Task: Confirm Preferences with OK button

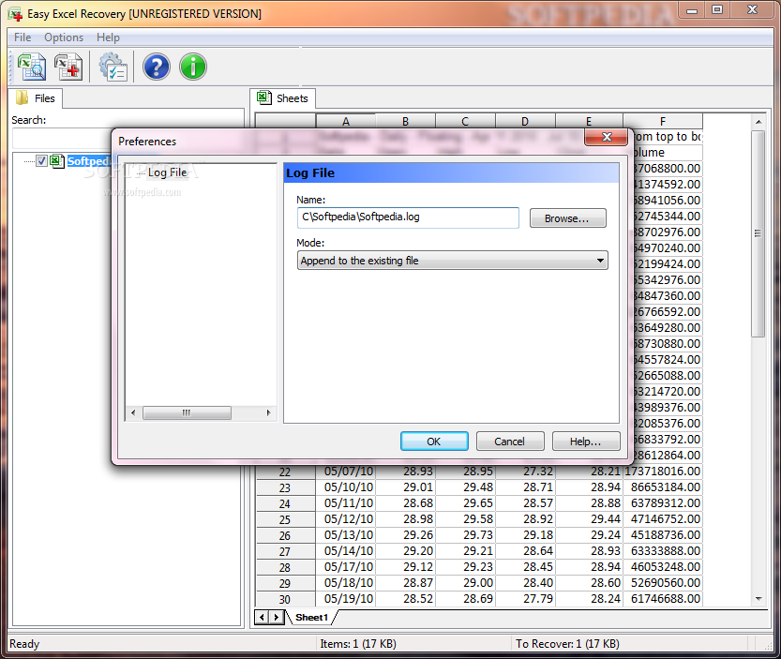Action: (x=434, y=442)
